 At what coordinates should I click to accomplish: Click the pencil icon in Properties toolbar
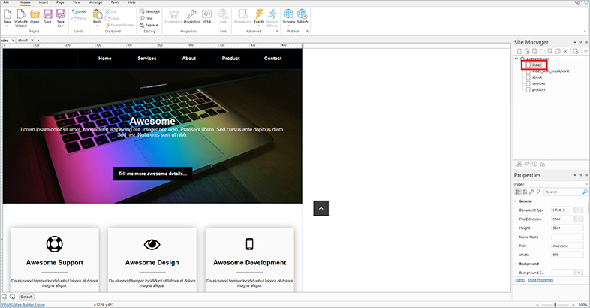(x=531, y=192)
